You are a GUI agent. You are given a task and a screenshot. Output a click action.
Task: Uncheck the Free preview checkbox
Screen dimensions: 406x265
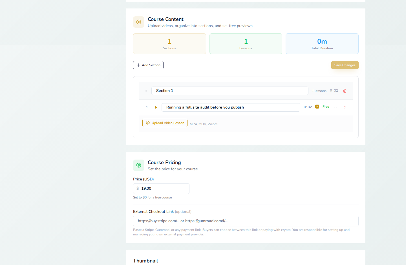tap(317, 107)
